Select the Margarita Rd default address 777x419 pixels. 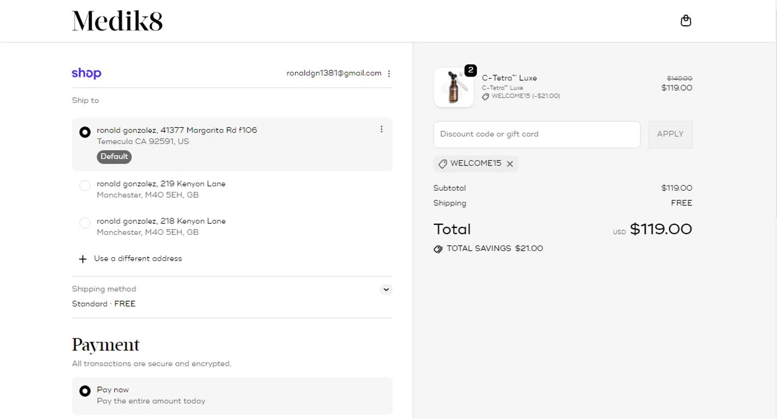[x=85, y=132]
